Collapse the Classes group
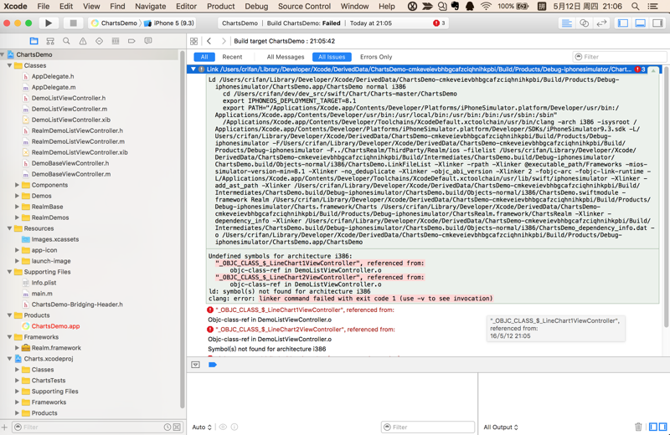 (9, 65)
